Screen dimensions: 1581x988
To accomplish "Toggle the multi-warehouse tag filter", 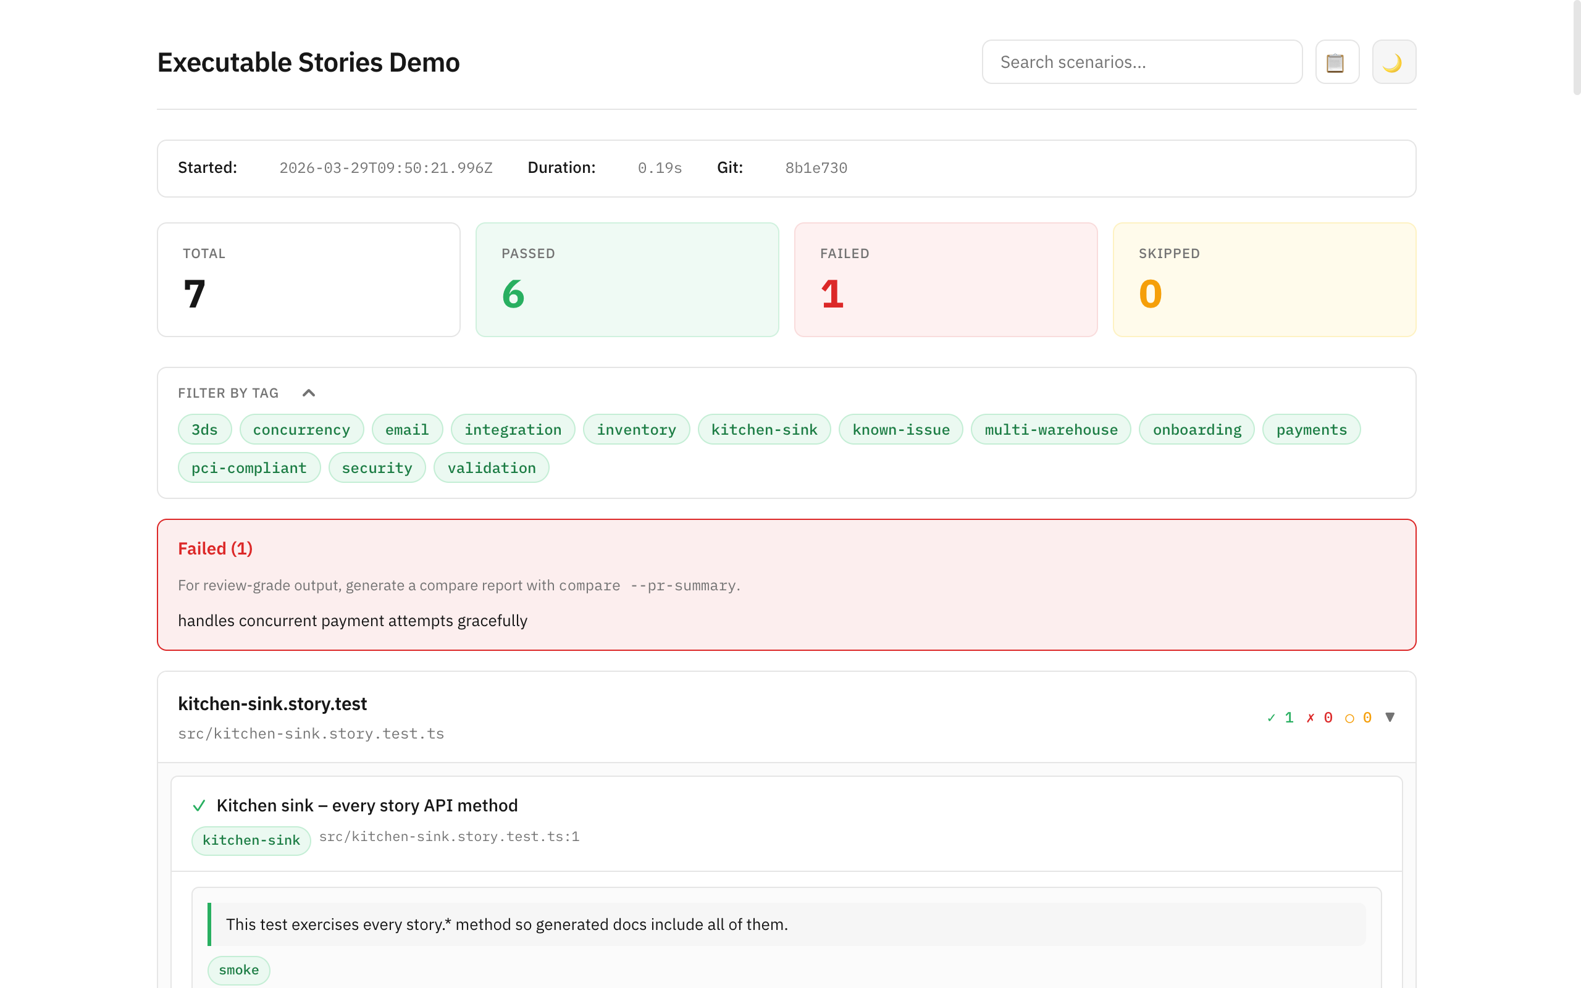I will tap(1050, 429).
